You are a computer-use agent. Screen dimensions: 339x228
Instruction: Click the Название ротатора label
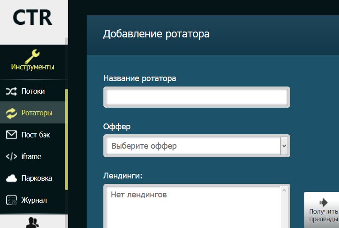(139, 78)
